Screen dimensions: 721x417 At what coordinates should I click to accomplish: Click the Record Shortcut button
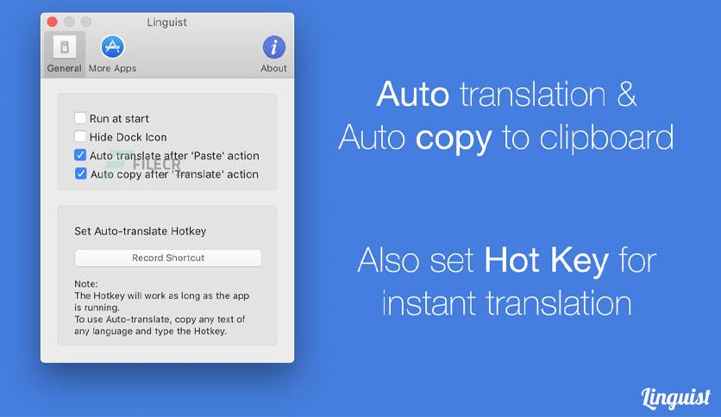point(168,258)
